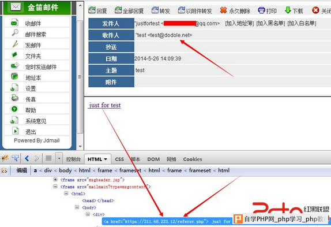Click the Firebug back arrow

(27, 158)
